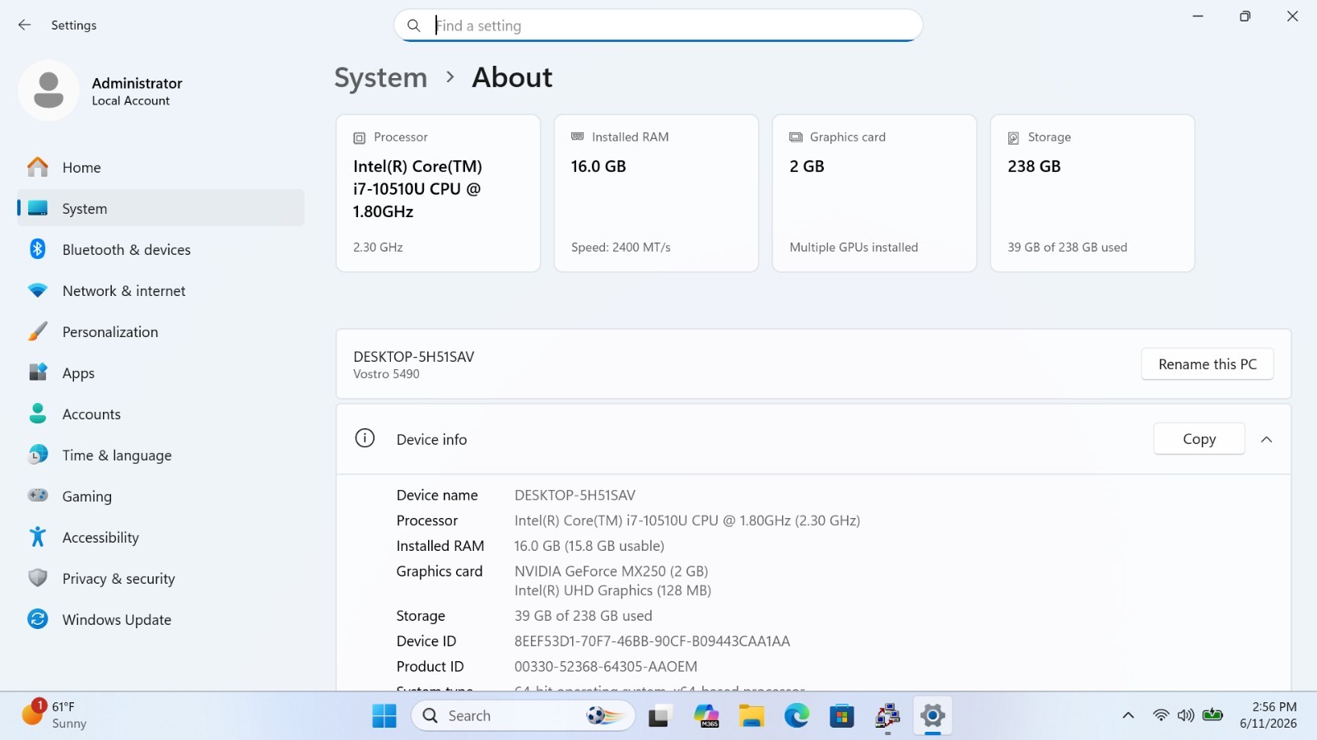Click Intel(R) UHD Graphics (128 MB) text
1317x740 pixels.
[x=613, y=590]
